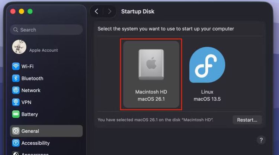Viewport: 279px width, 155px height.
Task: Click the Apple Account label
Action: click(44, 50)
